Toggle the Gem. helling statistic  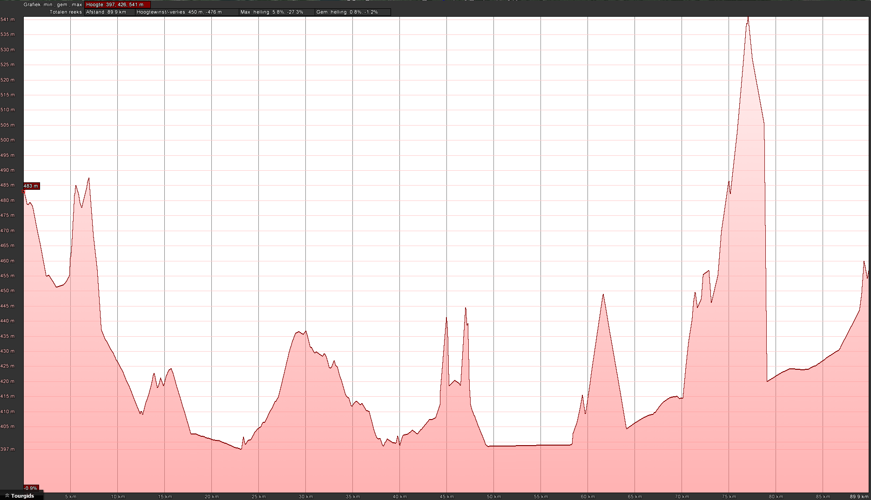tap(352, 12)
